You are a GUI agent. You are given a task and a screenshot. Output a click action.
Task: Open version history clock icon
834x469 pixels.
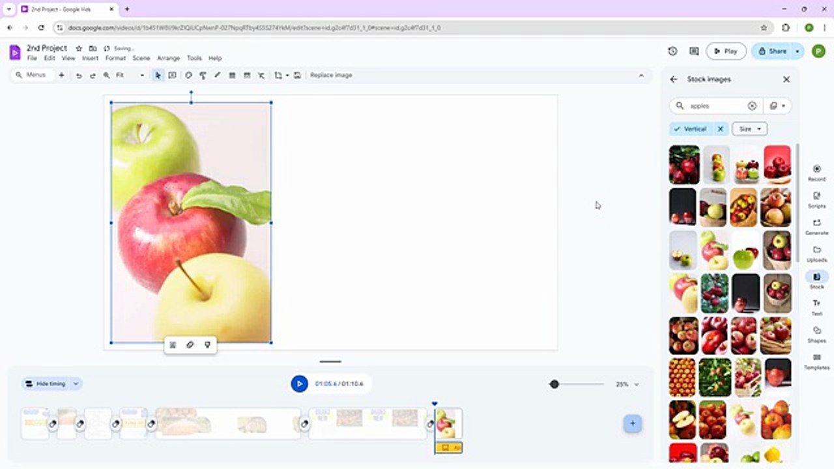point(672,51)
